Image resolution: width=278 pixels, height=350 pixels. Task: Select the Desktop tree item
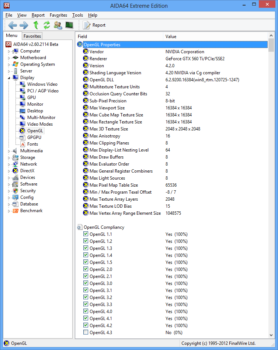[35, 111]
